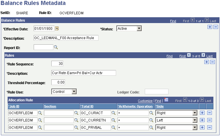The width and height of the screenshot is (221, 137).
Task: Click the Customize link in Allocation Rule
Action: click(145, 101)
